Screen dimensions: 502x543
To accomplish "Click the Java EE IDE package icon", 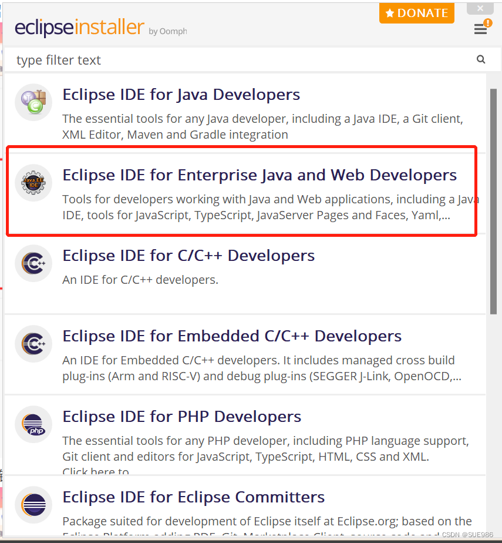I will (x=33, y=182).
